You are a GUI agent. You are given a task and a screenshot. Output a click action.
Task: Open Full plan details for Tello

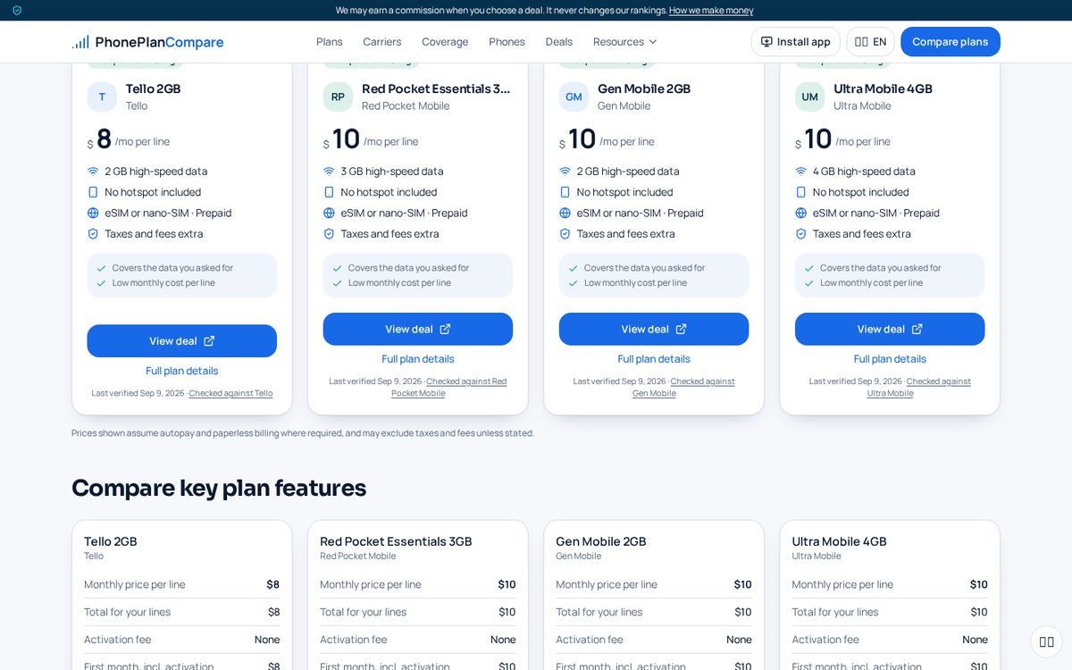tap(182, 371)
